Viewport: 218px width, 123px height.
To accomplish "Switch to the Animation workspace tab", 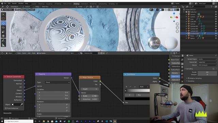I will pyautogui.click(x=84, y=4).
